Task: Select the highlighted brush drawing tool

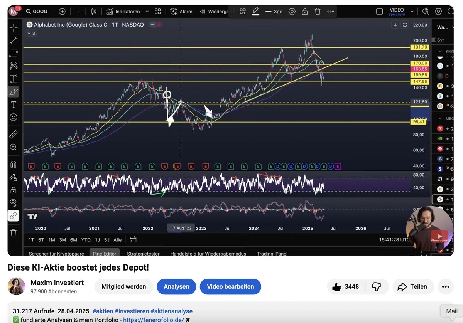Action: pyautogui.click(x=14, y=92)
